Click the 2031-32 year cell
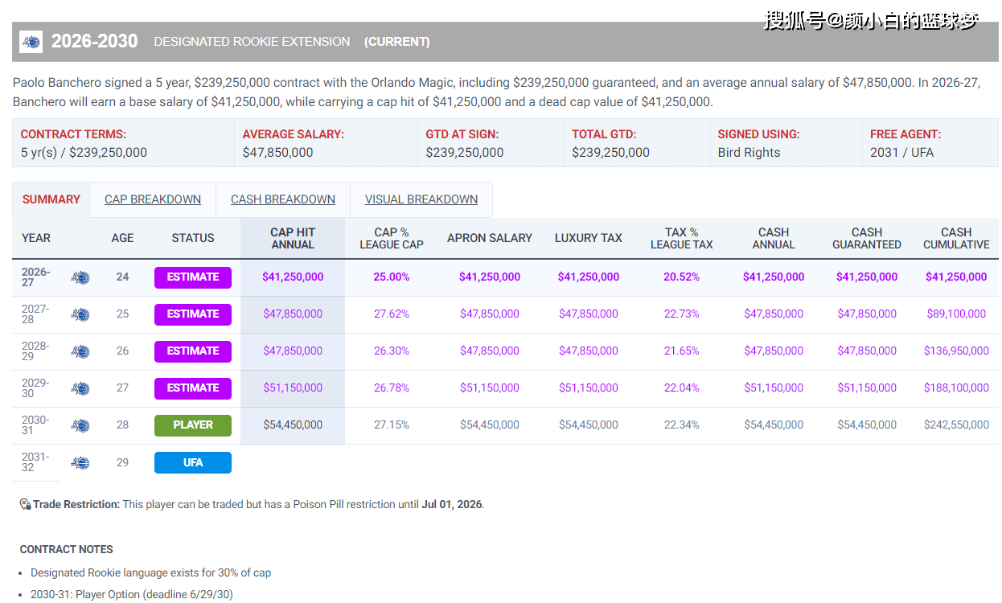The image size is (1002, 603). 35,462
